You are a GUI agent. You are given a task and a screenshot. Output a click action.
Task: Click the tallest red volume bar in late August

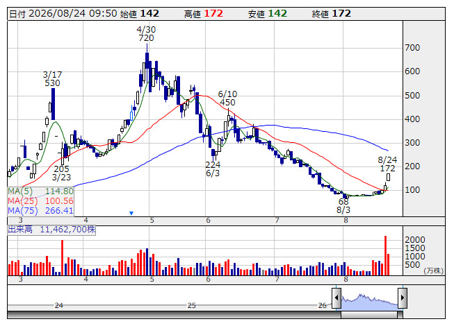pos(386,255)
